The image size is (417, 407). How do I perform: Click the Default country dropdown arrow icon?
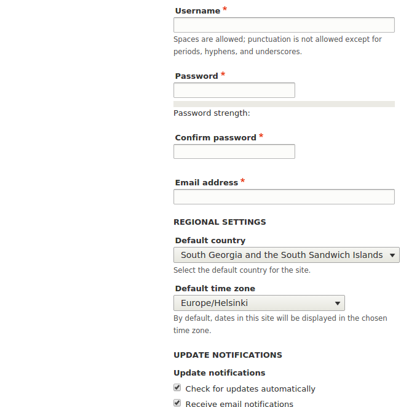pos(392,256)
